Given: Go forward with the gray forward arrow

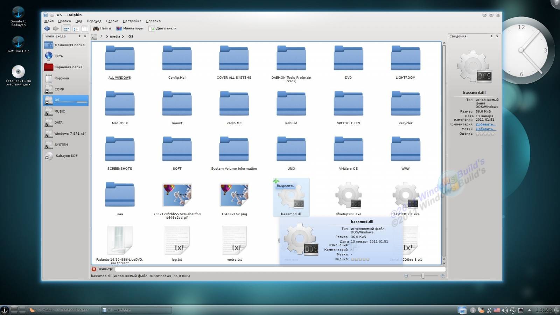Looking at the screenshot, I should tap(56, 29).
